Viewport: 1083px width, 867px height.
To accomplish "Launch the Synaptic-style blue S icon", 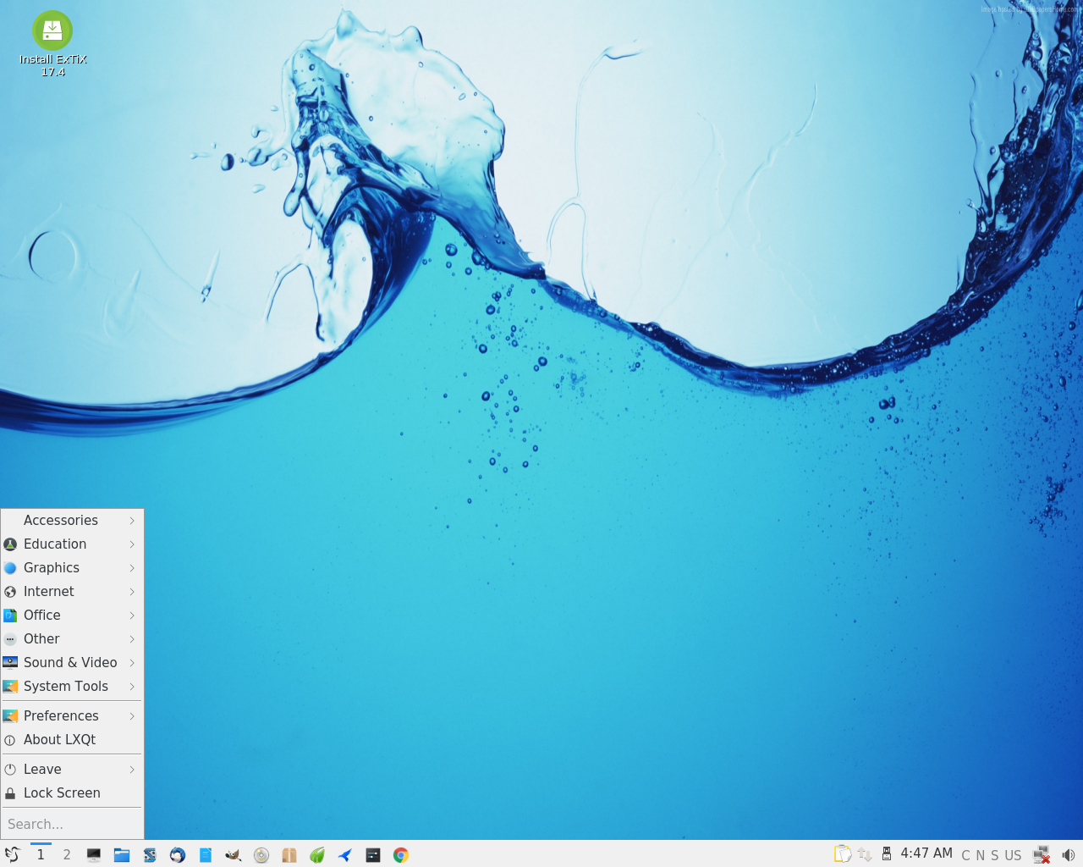I will coord(150,855).
